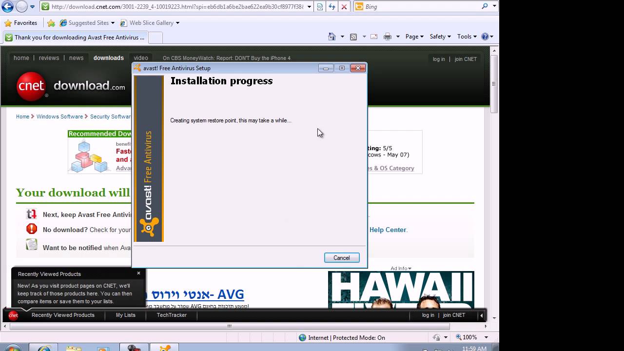Click the TechTracker icon beside Next, keep Avast
624x351 pixels.
(x=32, y=214)
